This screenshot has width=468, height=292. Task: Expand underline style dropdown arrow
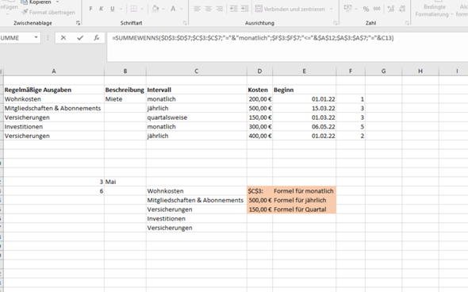point(121,9)
